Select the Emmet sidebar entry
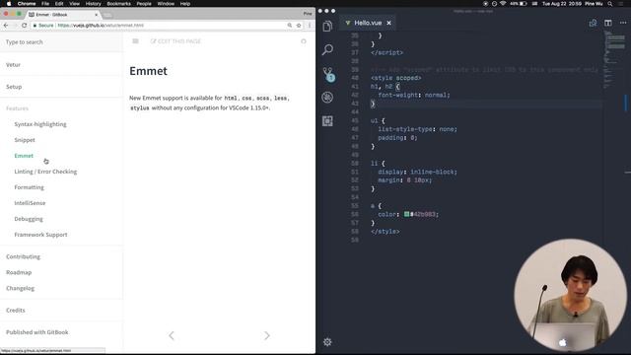This screenshot has height=355, width=631. pos(24,156)
